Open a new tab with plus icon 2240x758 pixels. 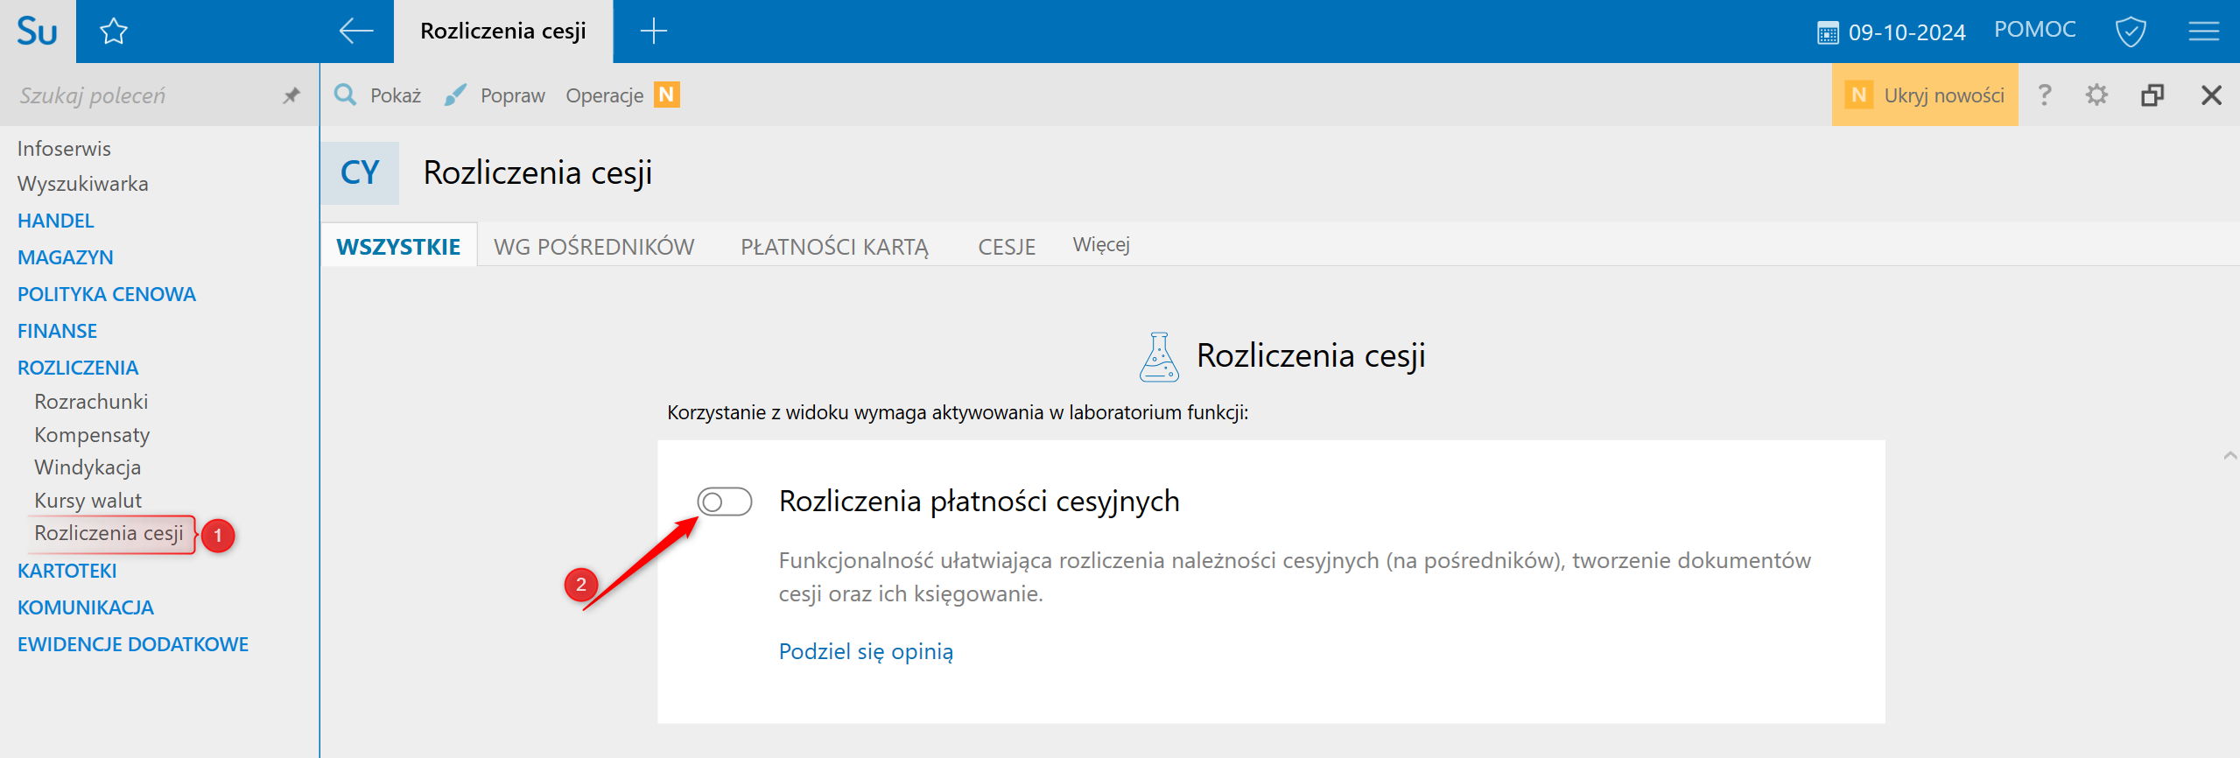pos(653,32)
